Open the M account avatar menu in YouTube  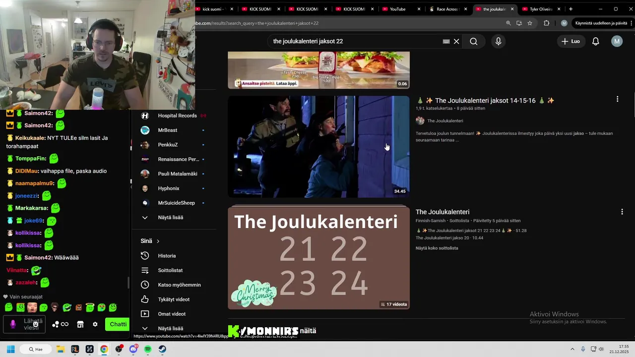click(x=617, y=41)
